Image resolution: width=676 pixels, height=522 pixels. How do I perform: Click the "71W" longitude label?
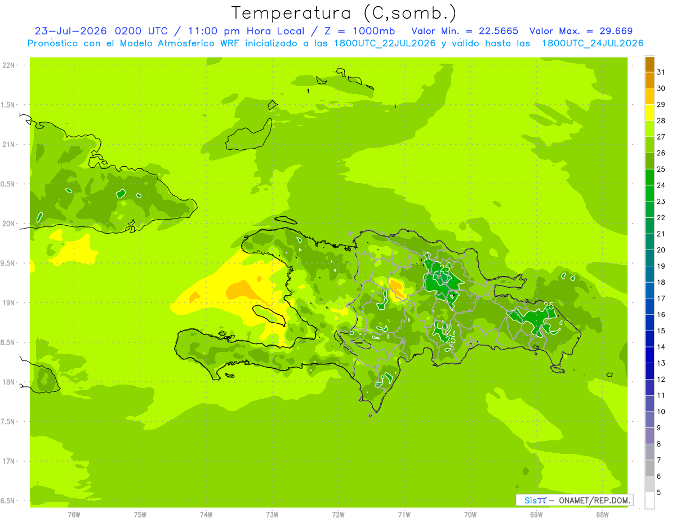click(404, 514)
